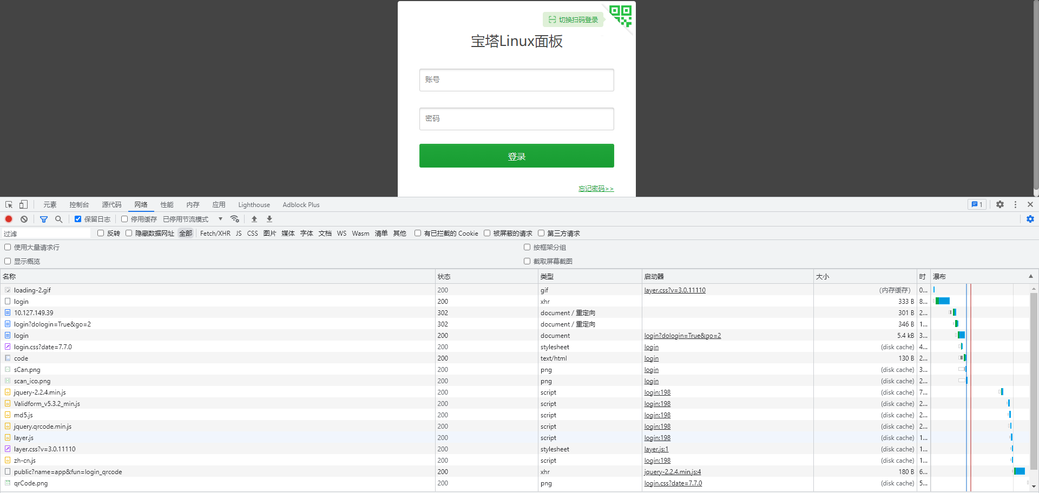
Task: Open the issues counter badge showing 1
Action: coord(977,204)
